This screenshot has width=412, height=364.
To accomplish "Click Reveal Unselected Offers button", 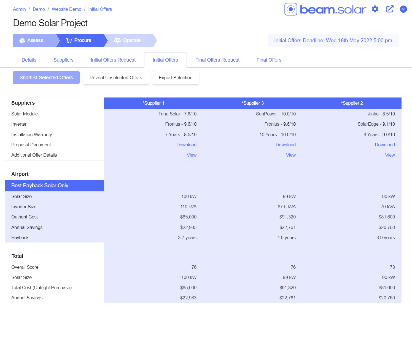I will [x=116, y=78].
